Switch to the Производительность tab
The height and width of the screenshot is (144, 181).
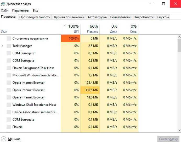pyautogui.click(x=35, y=17)
